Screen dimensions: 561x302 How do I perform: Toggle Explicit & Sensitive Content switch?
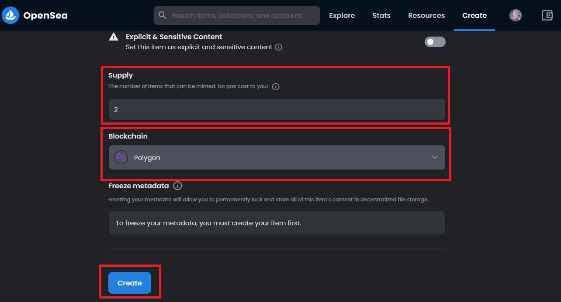coord(435,42)
